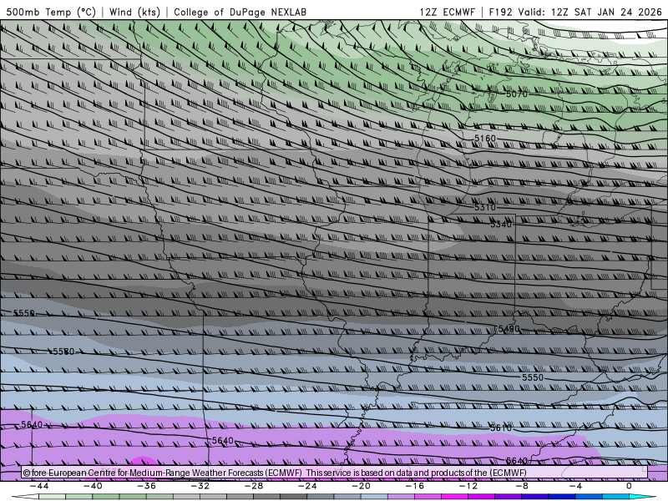The height and width of the screenshot is (501, 668).
Task: Click the "F192 Valid: 12Z SAT JAN 24 2026" text
Action: coord(575,12)
